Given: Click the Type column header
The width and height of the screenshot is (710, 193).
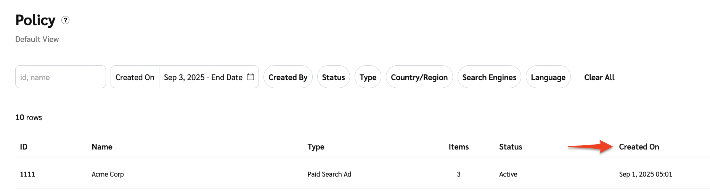Looking at the screenshot, I should [x=316, y=147].
